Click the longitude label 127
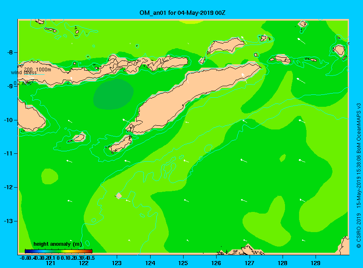Screen dimensions: 363x268 pos(249,263)
